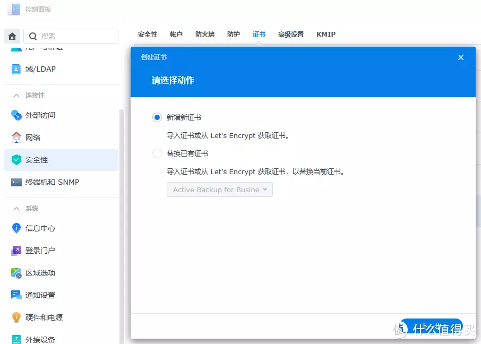The height and width of the screenshot is (344, 481).
Task: Click the 信息中心 info icon
Action: pyautogui.click(x=16, y=228)
